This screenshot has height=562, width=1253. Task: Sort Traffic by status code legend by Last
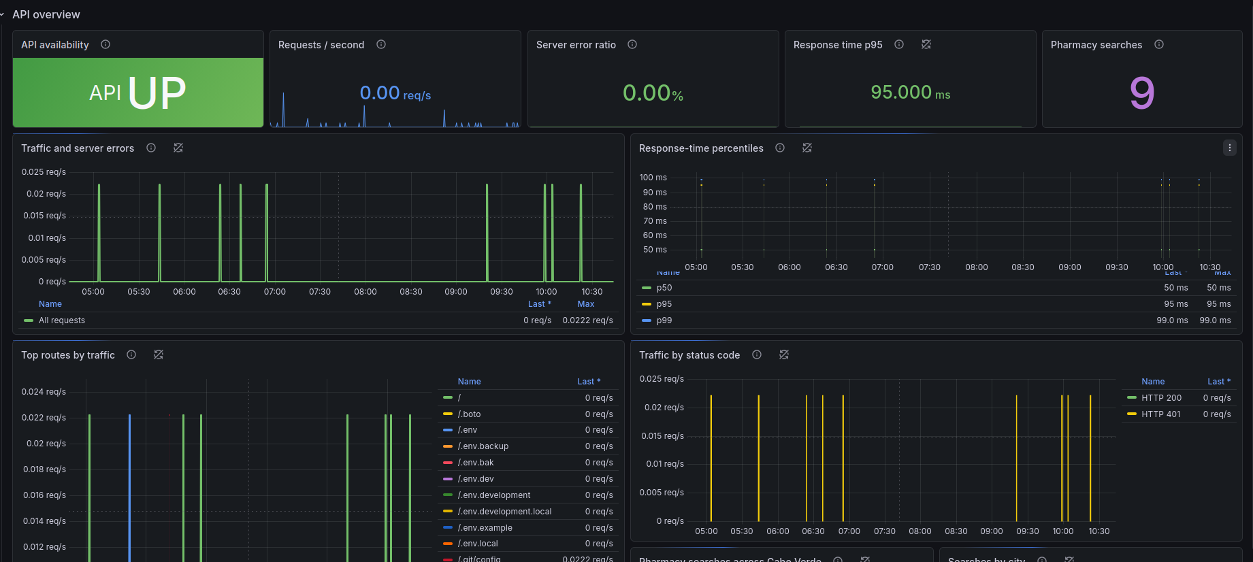pos(1219,382)
